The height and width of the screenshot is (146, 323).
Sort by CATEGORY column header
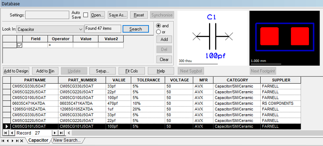[x=237, y=80]
